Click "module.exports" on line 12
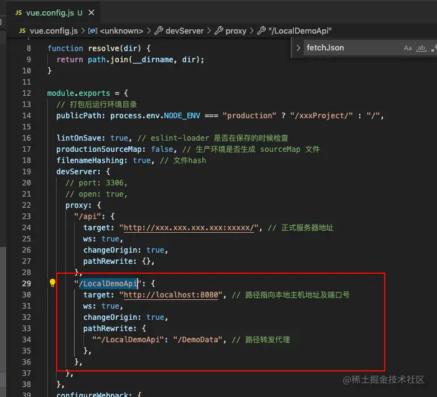This screenshot has height=397, width=437. coord(78,93)
